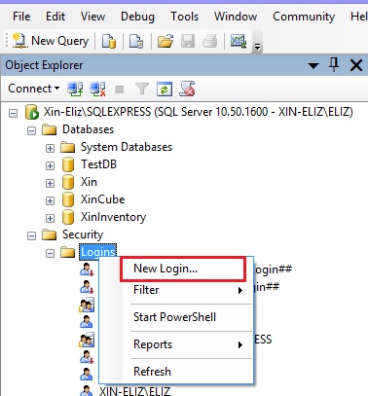Select the Xin database
The width and height of the screenshot is (368, 396).
click(x=89, y=182)
